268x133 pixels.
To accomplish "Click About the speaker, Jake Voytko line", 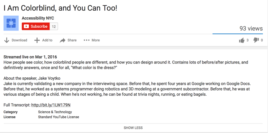I will click(32, 78).
